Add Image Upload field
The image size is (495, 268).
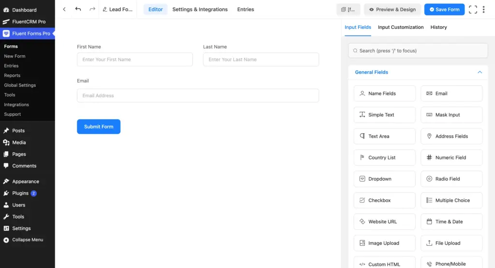(x=384, y=243)
